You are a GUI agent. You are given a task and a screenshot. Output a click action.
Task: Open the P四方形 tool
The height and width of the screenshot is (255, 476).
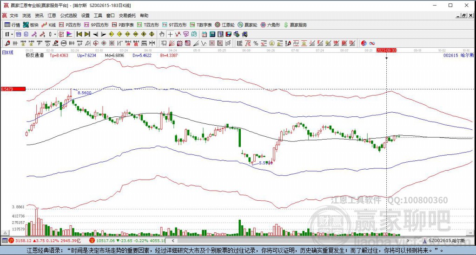coord(70,25)
